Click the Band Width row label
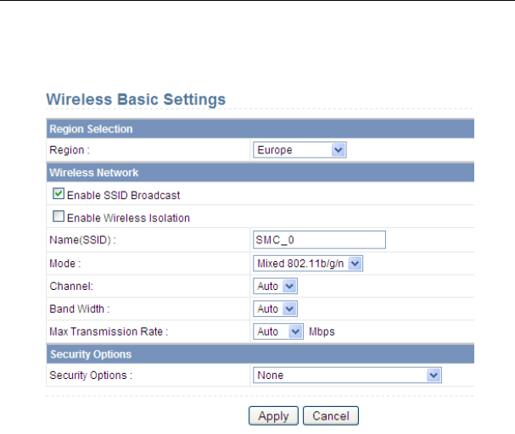This screenshot has height=434, width=515. (79, 309)
